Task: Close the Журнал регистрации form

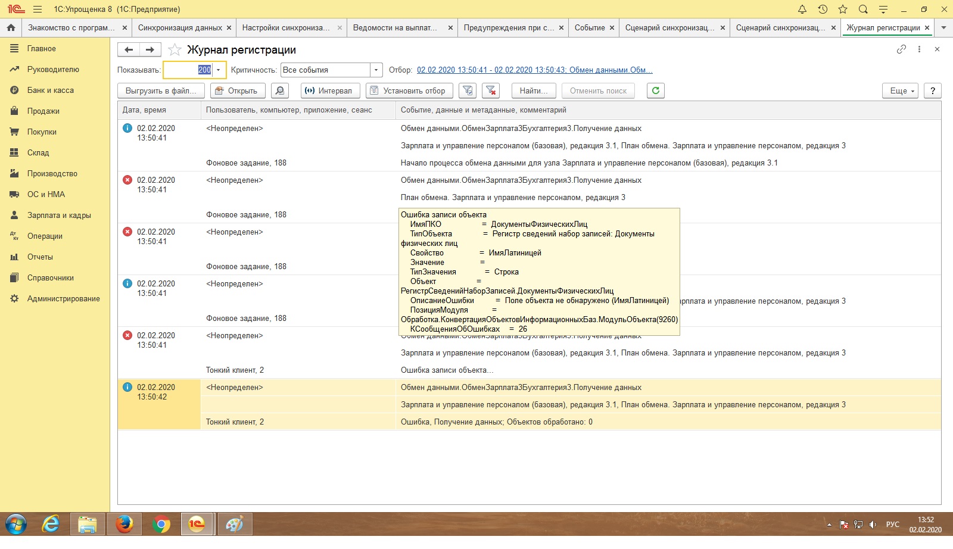Action: point(937,49)
